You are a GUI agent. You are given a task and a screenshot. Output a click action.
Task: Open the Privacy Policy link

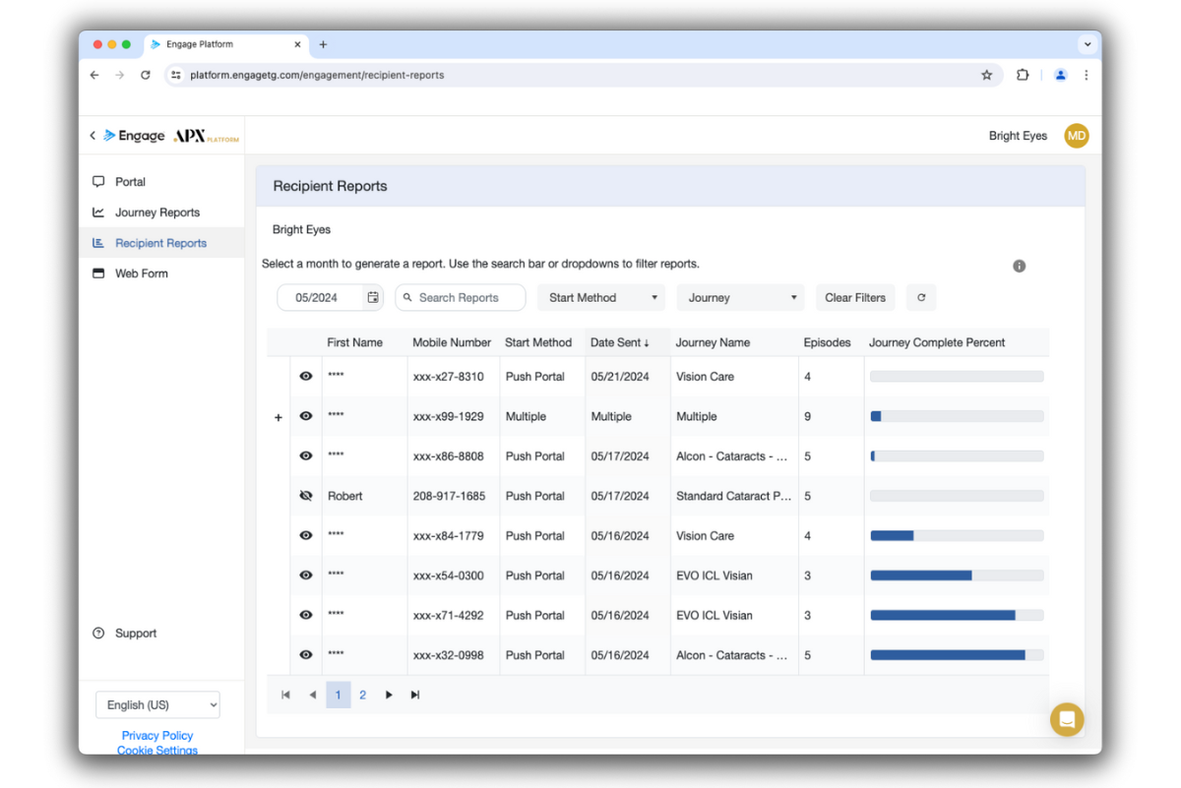157,735
